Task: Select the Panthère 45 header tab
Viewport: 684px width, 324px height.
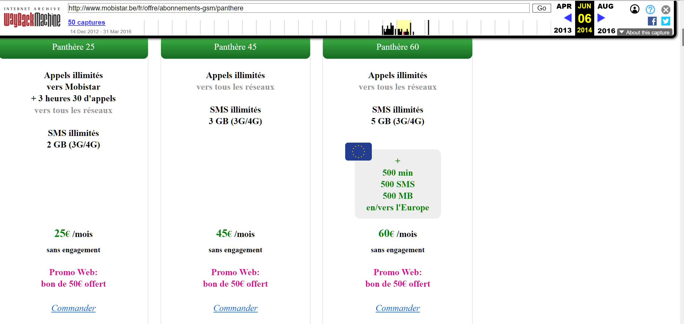Action: click(235, 47)
